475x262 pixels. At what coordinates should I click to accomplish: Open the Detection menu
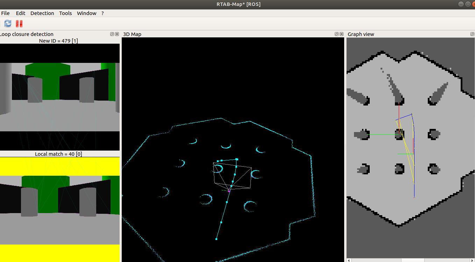tap(42, 13)
